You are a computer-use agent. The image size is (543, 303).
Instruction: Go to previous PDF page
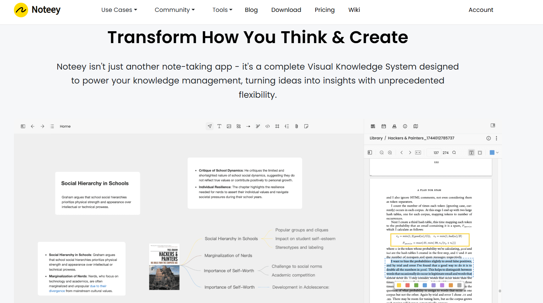click(x=402, y=153)
